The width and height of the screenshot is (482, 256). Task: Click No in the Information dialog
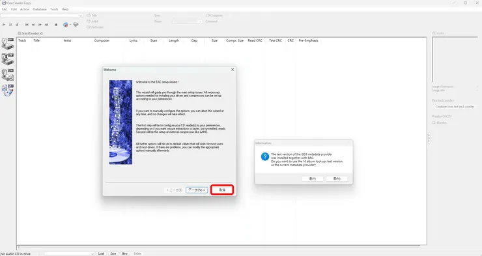tap(337, 178)
